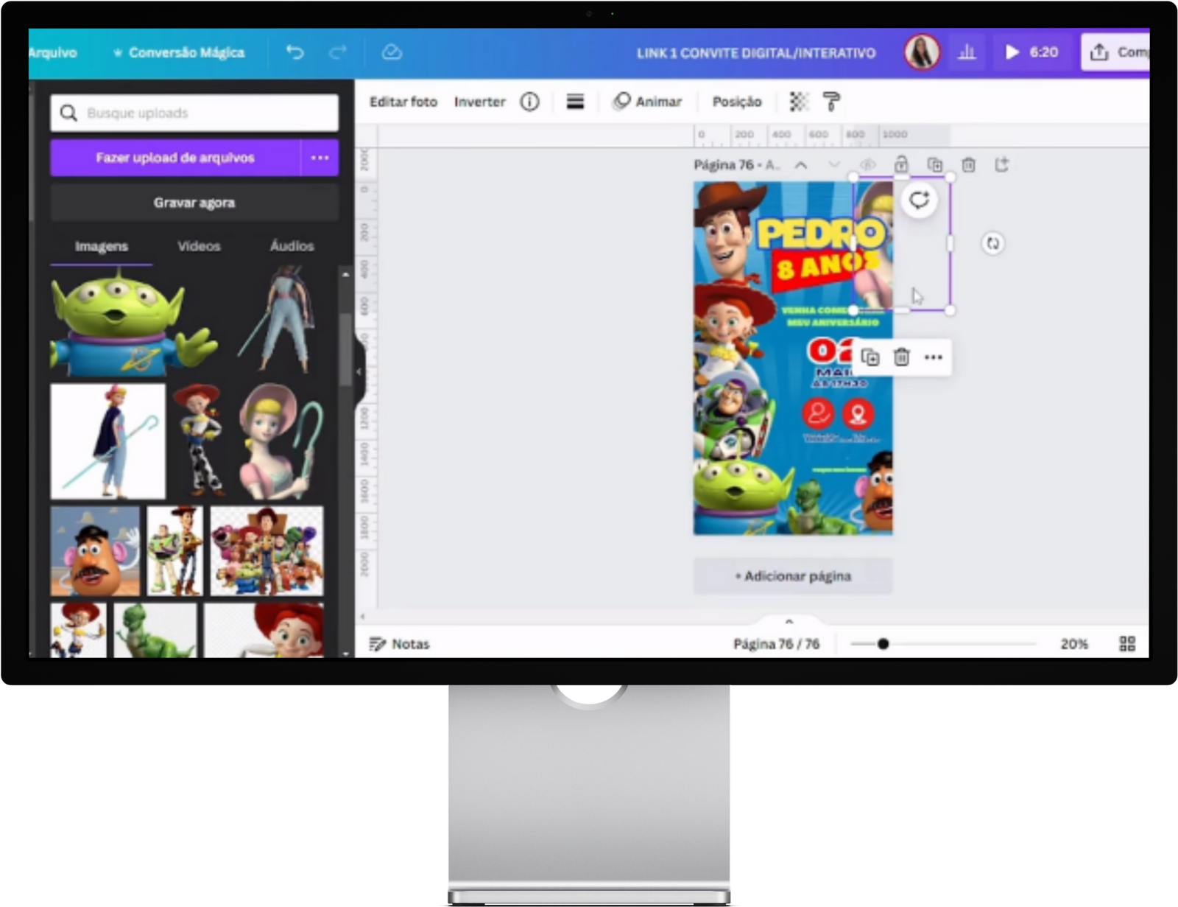Open the line style icon
Screen dimensions: 1178x907
click(575, 102)
